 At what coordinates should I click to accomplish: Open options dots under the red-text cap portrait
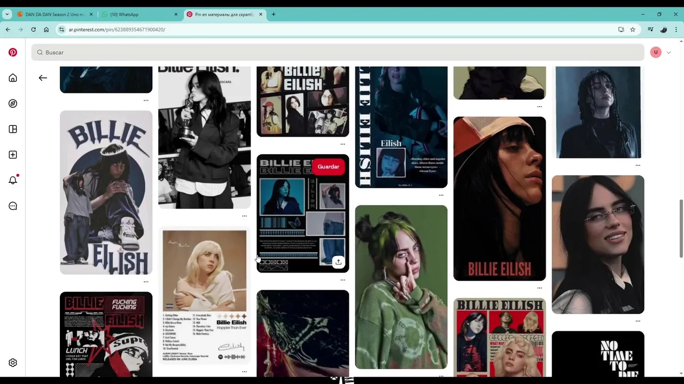pos(539,288)
